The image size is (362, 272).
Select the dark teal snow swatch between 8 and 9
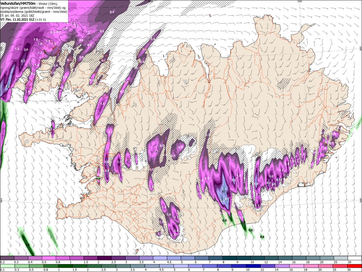230,258
